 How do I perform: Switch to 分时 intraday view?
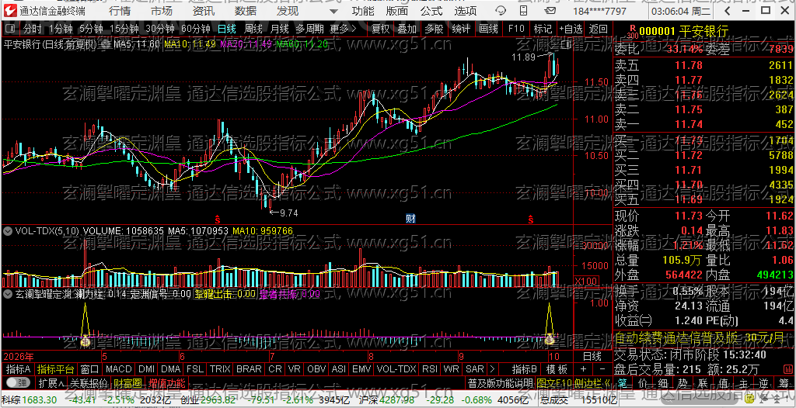pos(33,29)
